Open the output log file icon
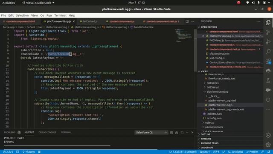The height and width of the screenshot is (154, 273). coord(182,133)
